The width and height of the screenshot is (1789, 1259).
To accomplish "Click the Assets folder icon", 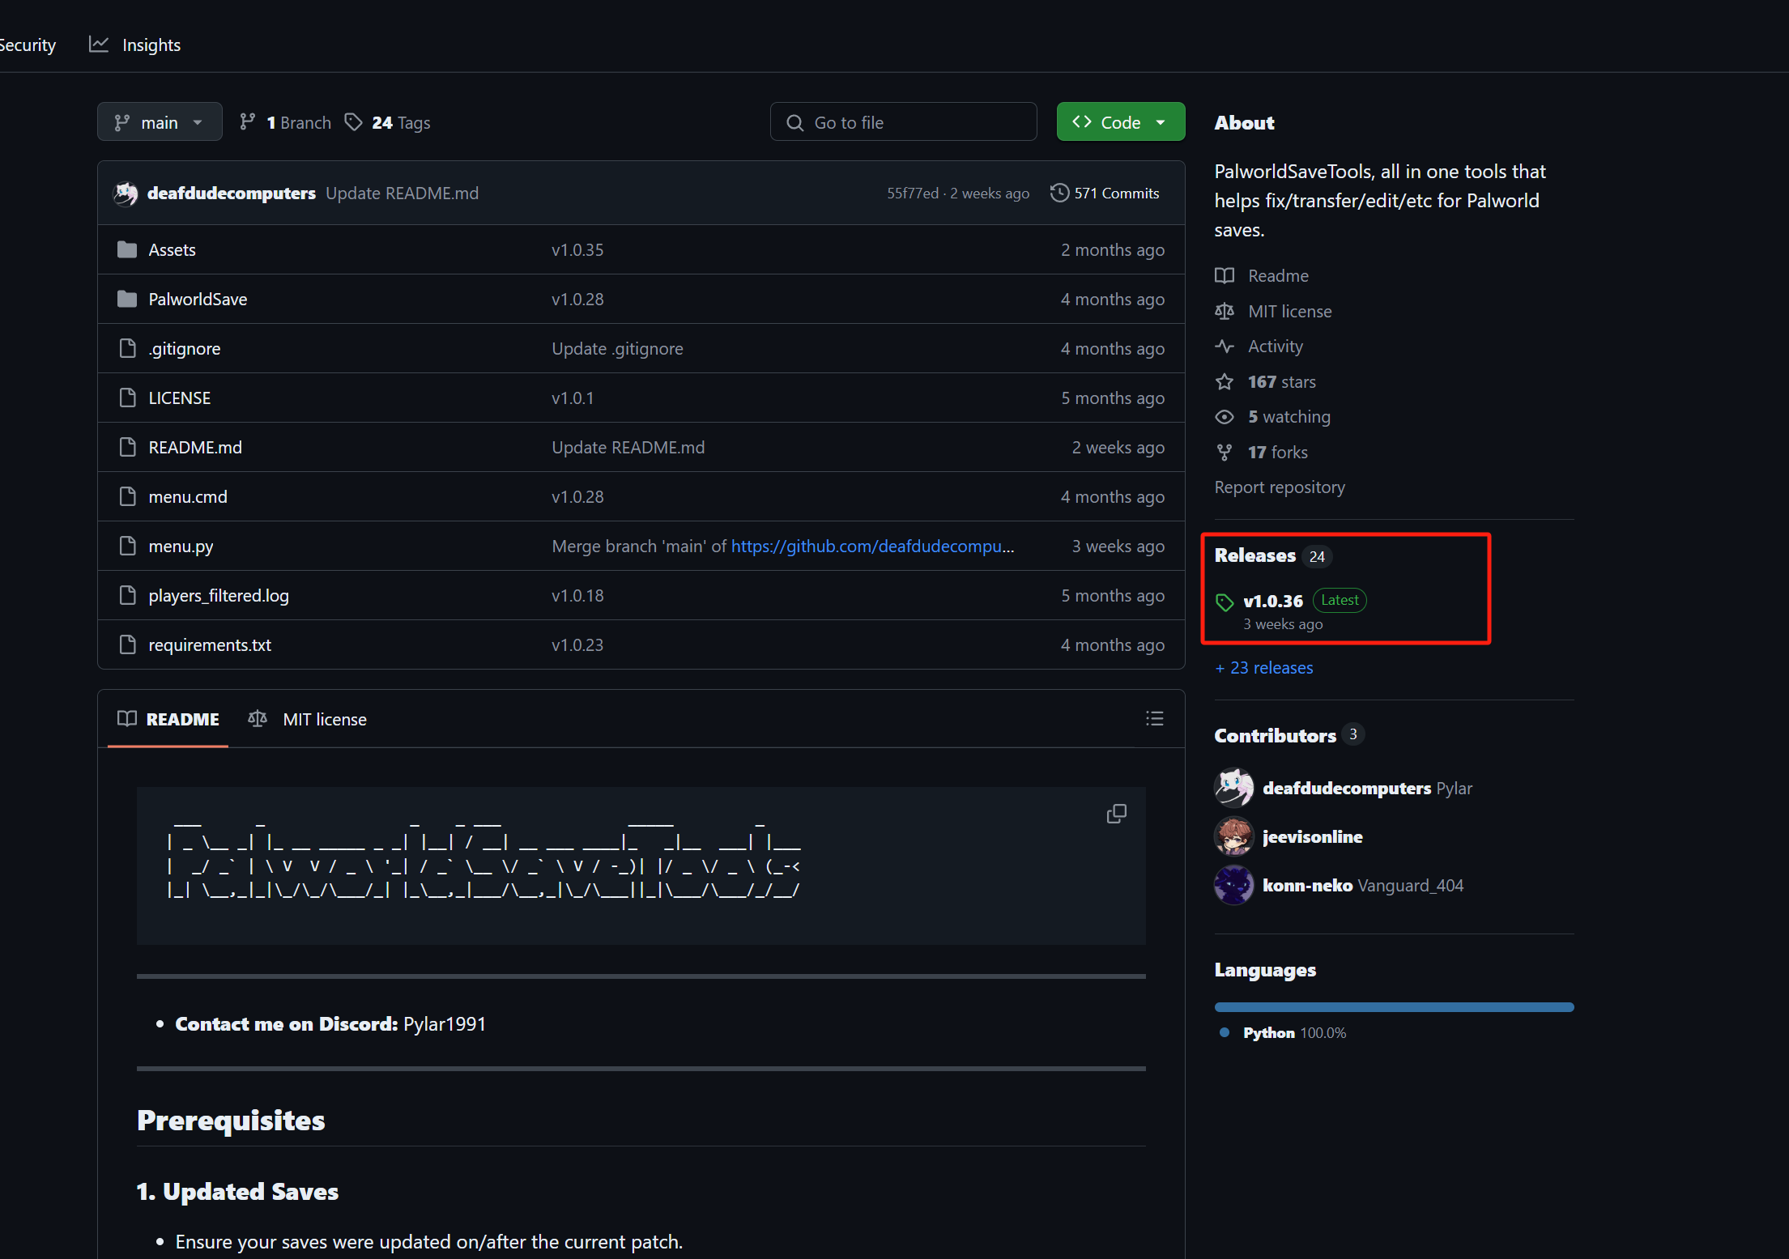I will (127, 249).
